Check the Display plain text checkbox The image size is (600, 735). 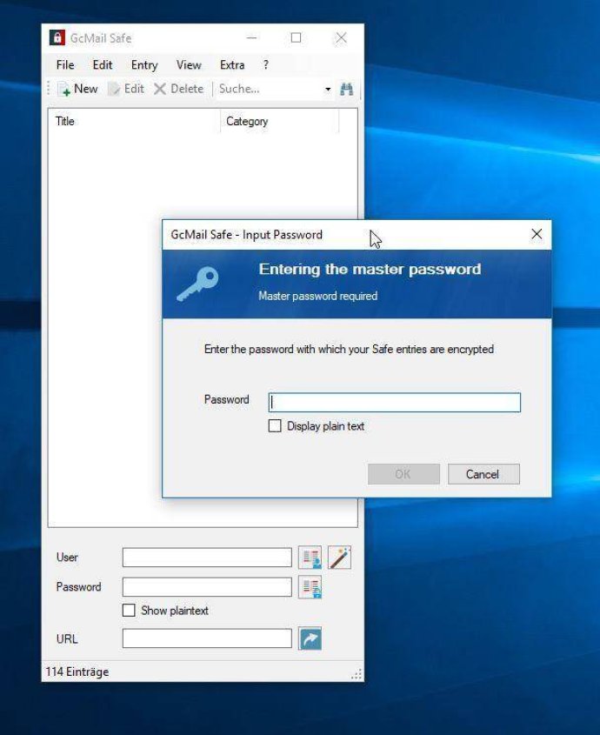click(275, 425)
